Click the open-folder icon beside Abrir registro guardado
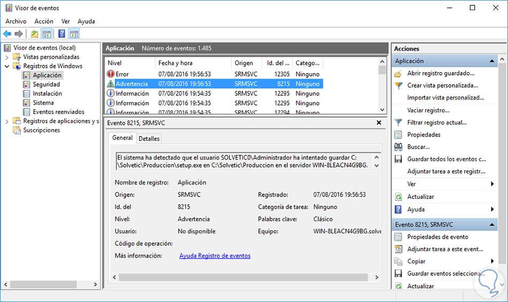This screenshot has width=508, height=302. (398, 74)
